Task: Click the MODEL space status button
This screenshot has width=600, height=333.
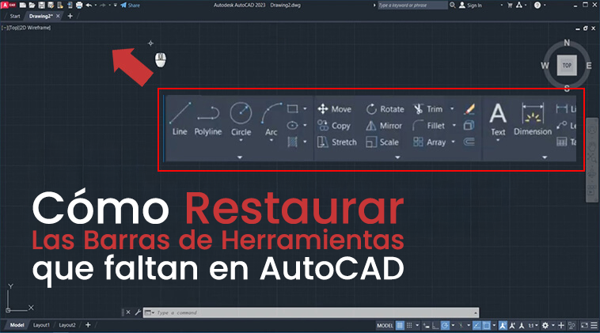Action: click(x=385, y=325)
